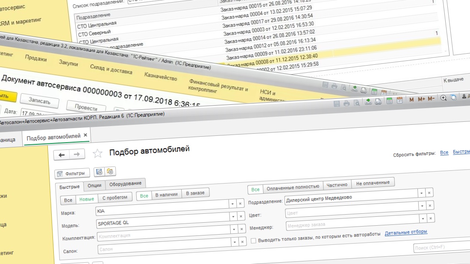This screenshot has width=470, height=264.
Task: Go back using the left arrow button
Action: click(62, 155)
